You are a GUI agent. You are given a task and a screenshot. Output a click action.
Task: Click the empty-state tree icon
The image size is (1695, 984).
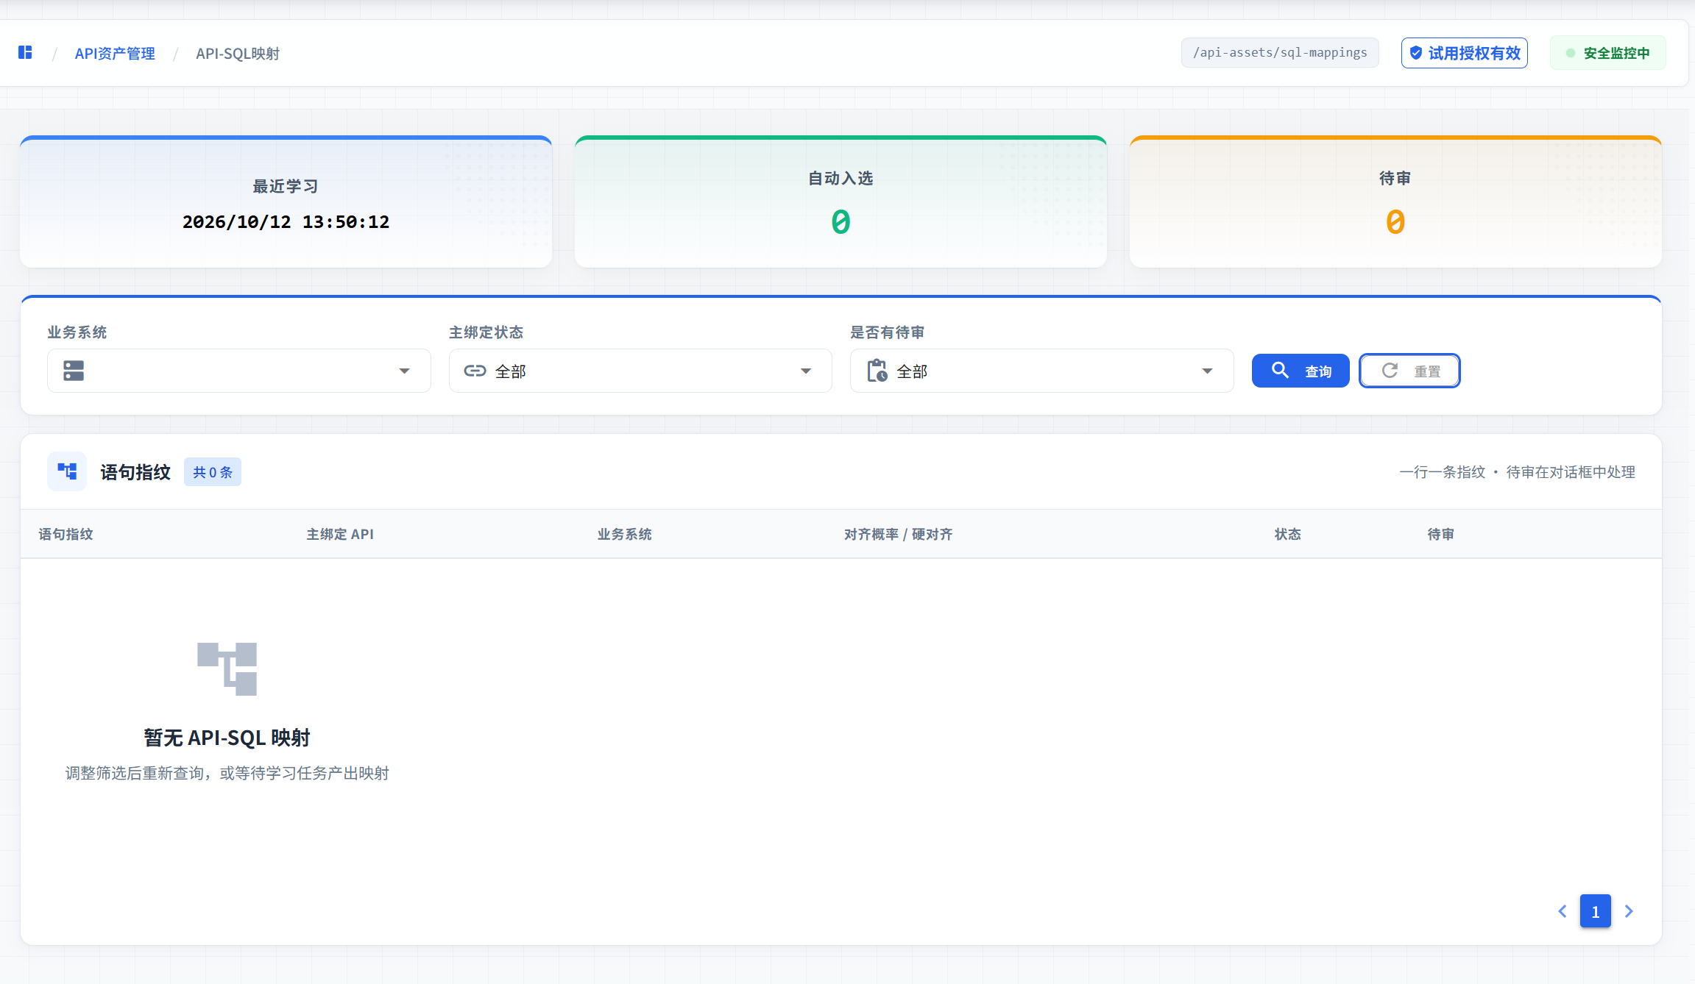coord(227,669)
